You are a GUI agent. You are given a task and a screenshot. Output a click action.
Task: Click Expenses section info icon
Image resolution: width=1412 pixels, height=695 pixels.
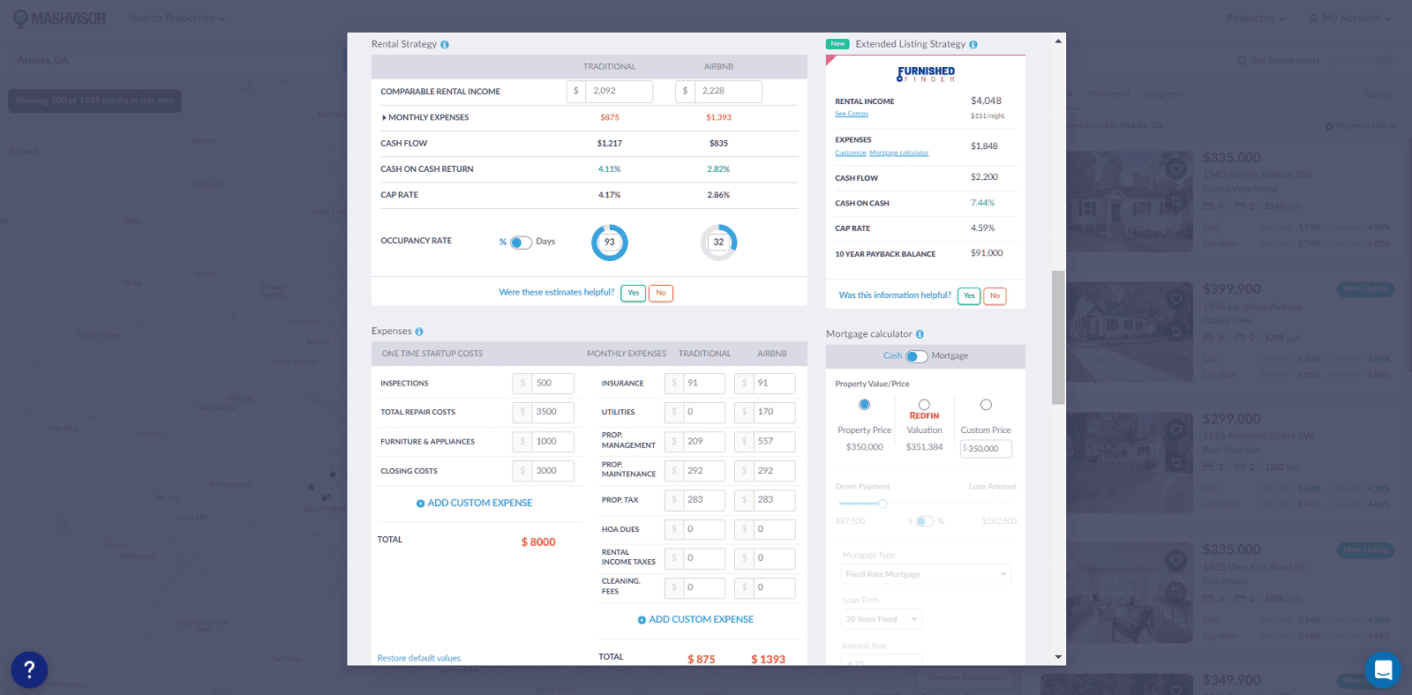point(419,332)
